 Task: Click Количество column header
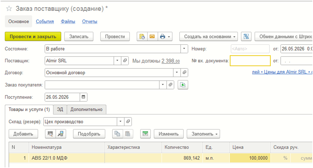182,147
